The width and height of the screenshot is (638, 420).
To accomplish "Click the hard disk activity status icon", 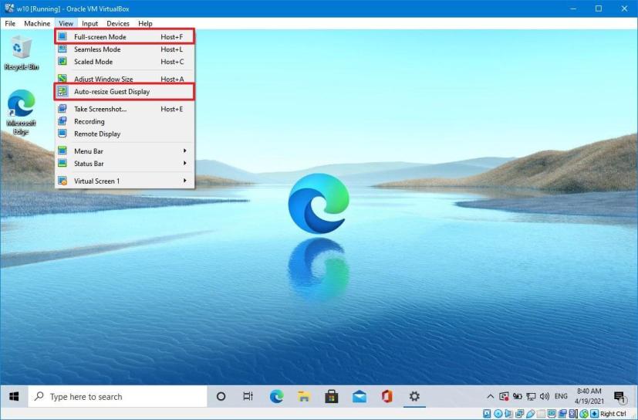I will coord(487,414).
